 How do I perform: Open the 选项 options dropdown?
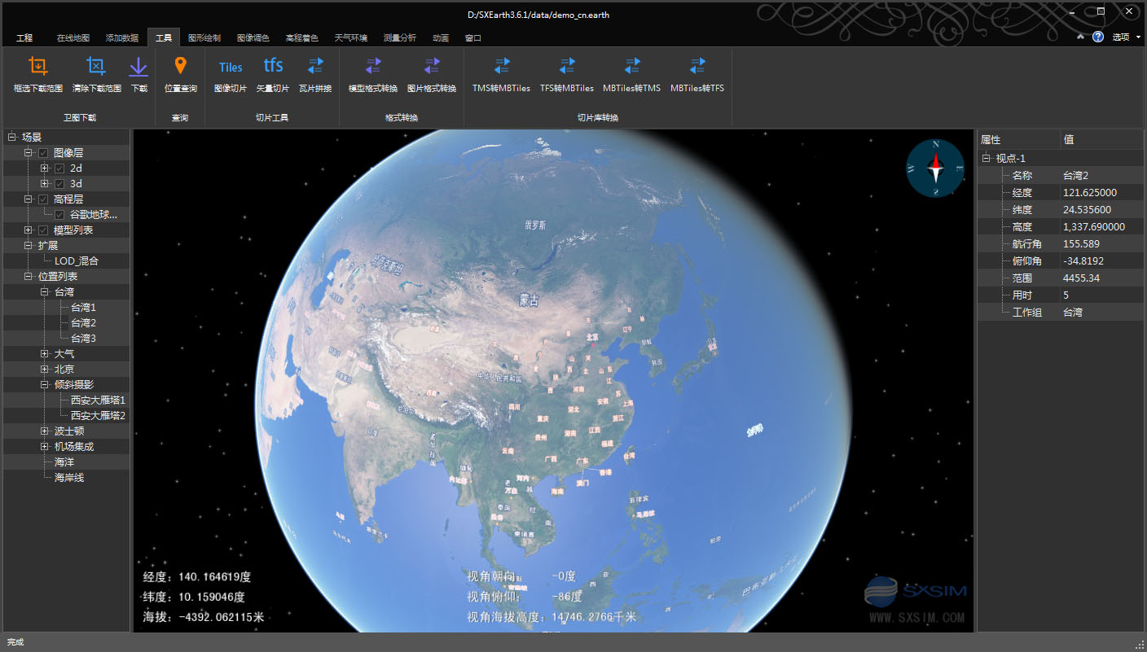tap(1125, 37)
